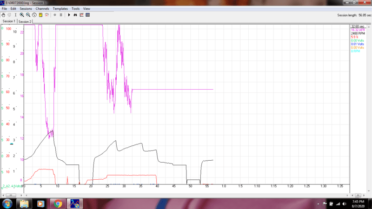Click the clock-shaped toolbar icon

coord(34,15)
